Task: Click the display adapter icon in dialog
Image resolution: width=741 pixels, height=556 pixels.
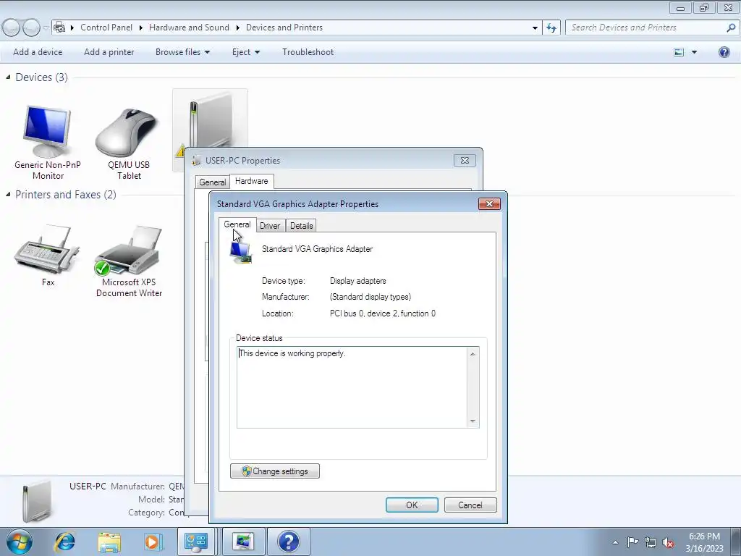Action: point(241,253)
